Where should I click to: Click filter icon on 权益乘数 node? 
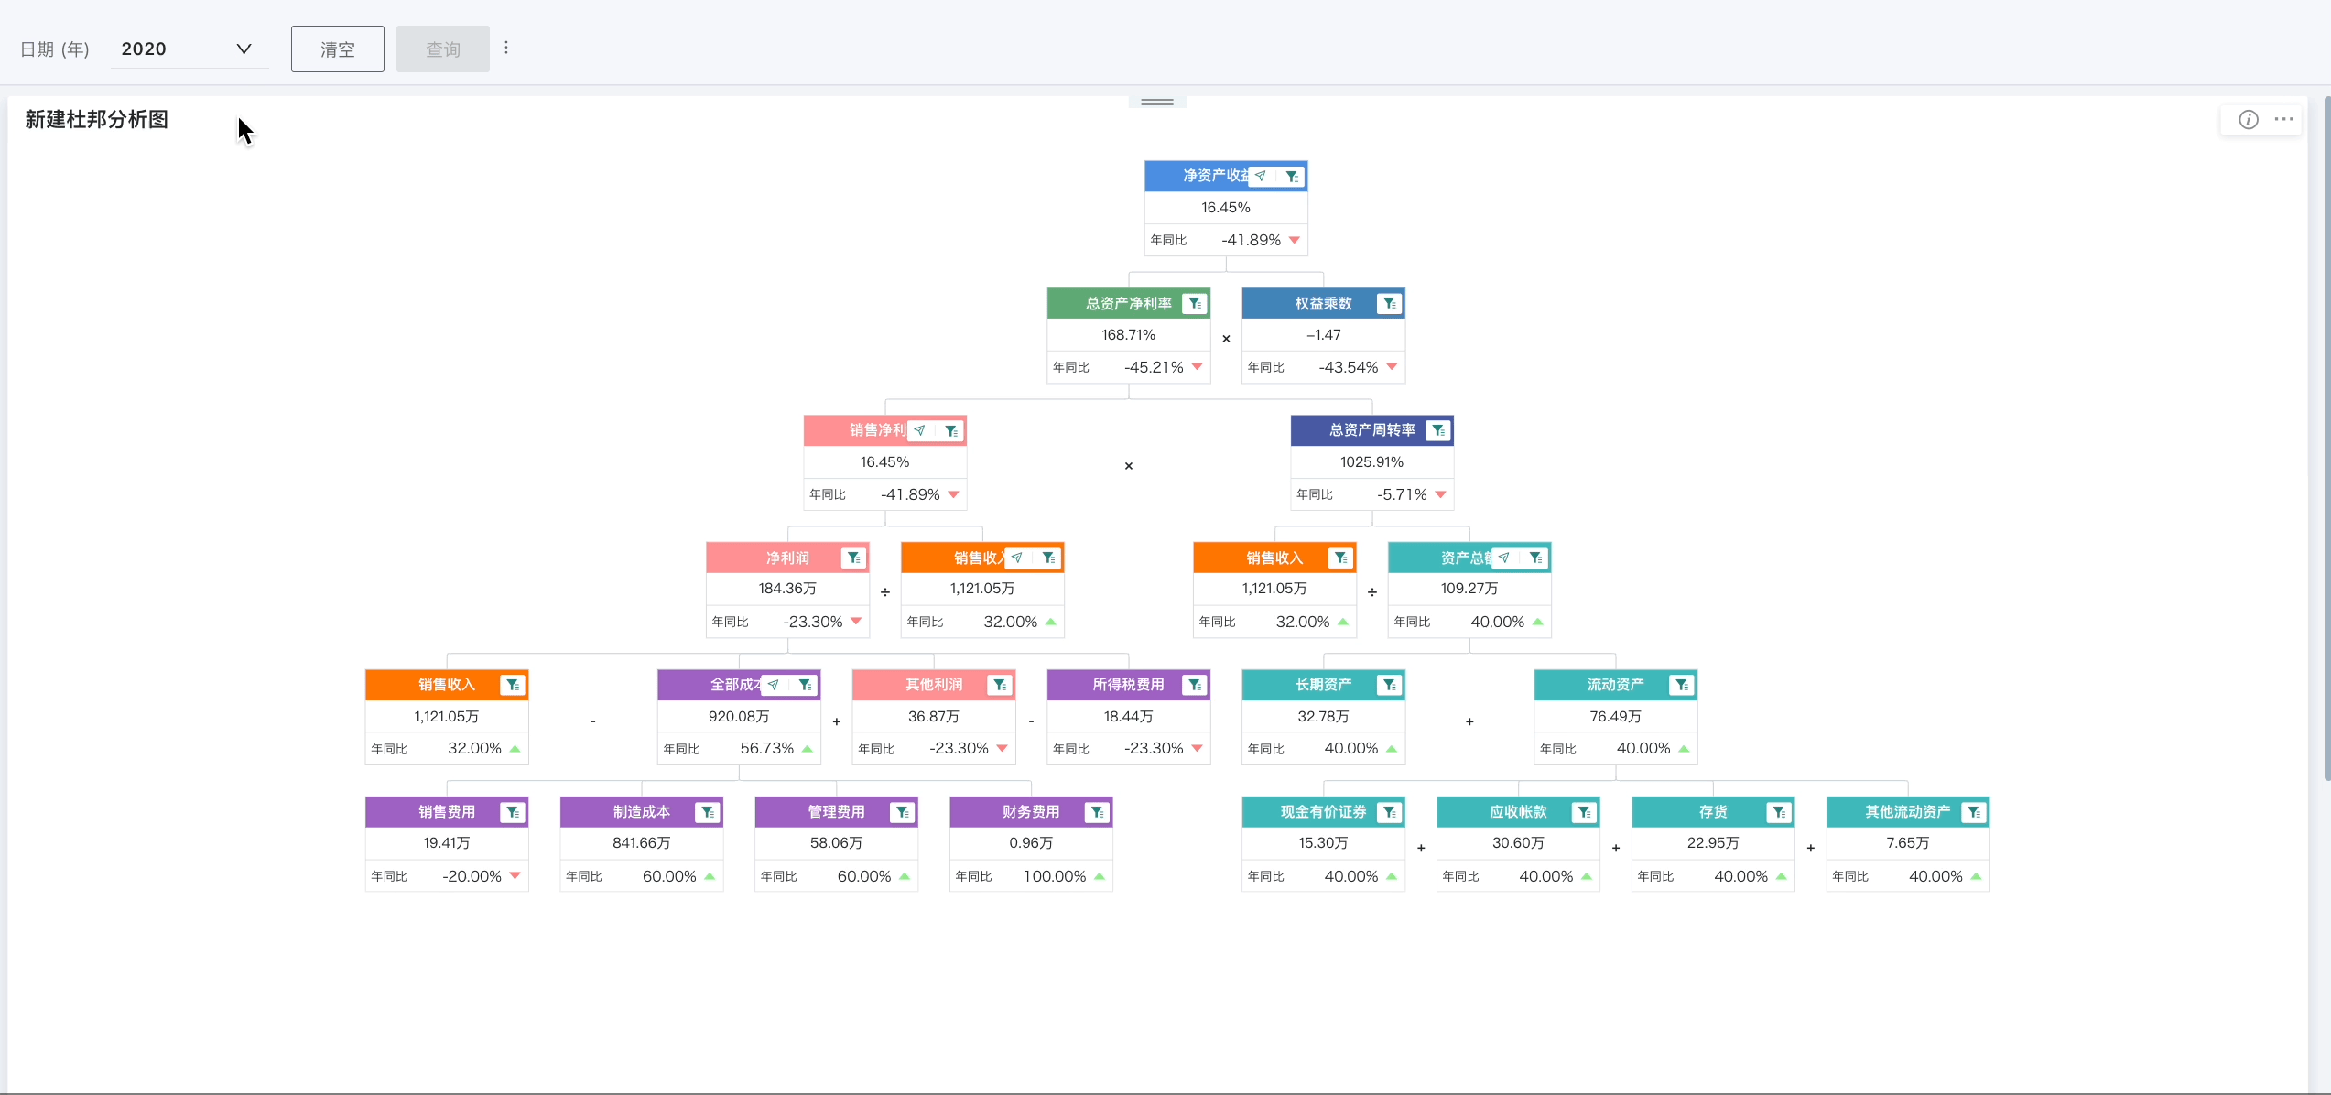(x=1389, y=303)
